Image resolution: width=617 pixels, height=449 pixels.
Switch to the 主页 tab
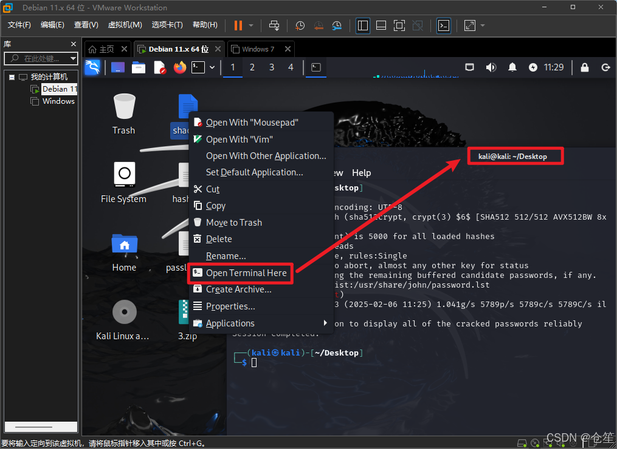click(102, 49)
